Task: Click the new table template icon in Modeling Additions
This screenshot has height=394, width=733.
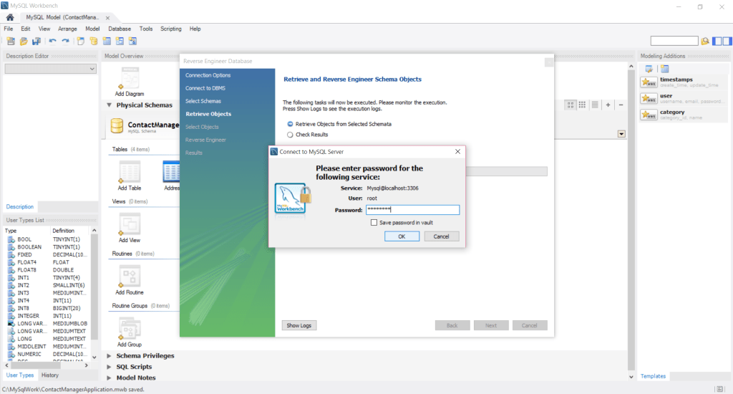Action: (x=665, y=69)
